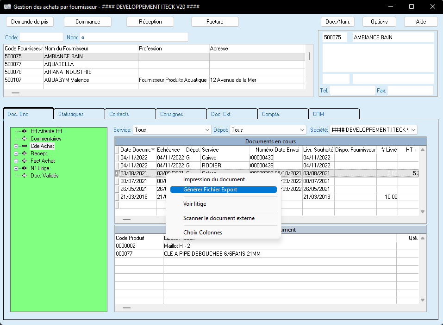443x325 pixels.
Task: Click the Commande button
Action: coord(87,22)
